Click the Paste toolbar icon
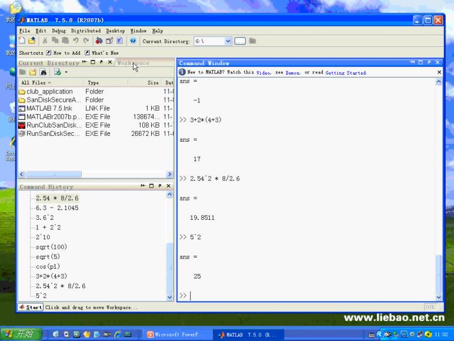This screenshot has height=341, width=454. [65, 41]
